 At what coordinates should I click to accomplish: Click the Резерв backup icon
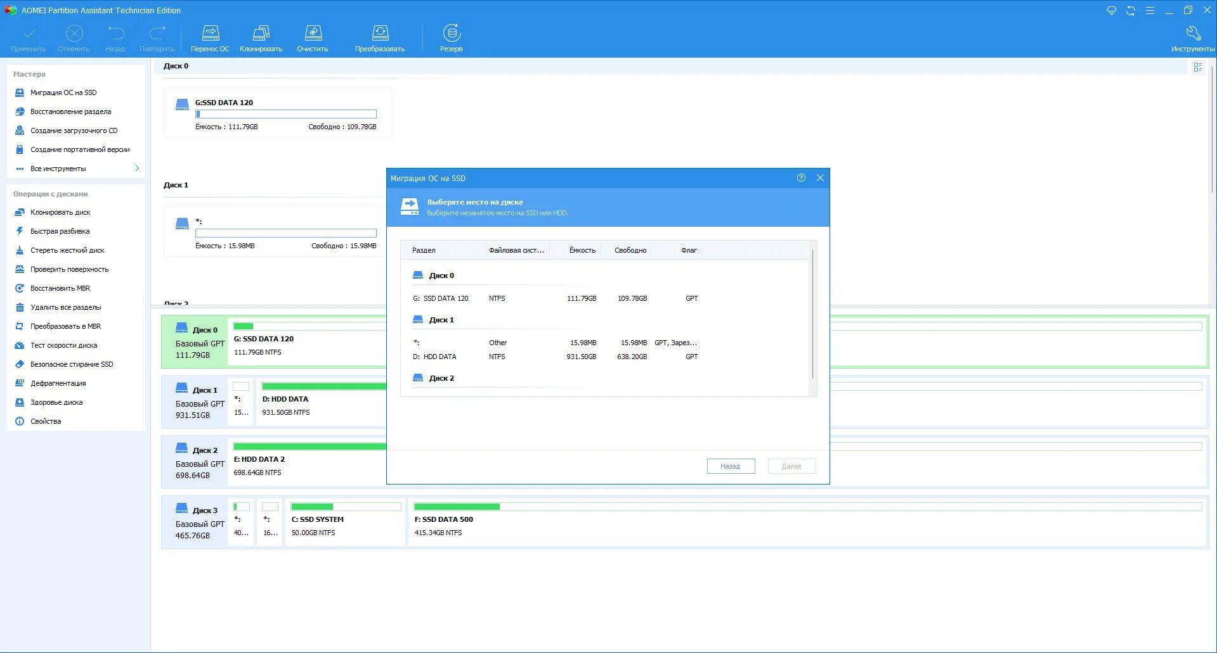tap(452, 32)
